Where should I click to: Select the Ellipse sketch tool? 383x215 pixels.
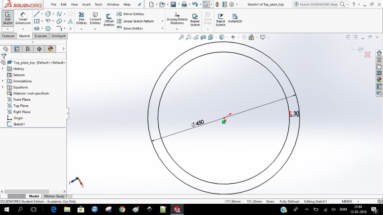[x=59, y=21]
